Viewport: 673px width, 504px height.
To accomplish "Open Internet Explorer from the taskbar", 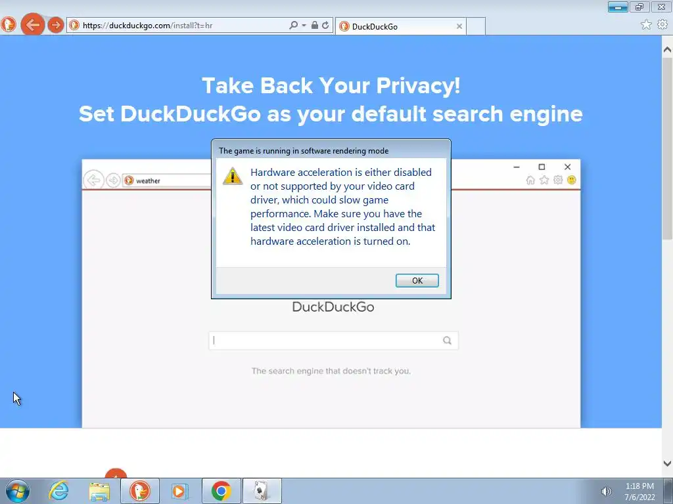I will [x=58, y=491].
